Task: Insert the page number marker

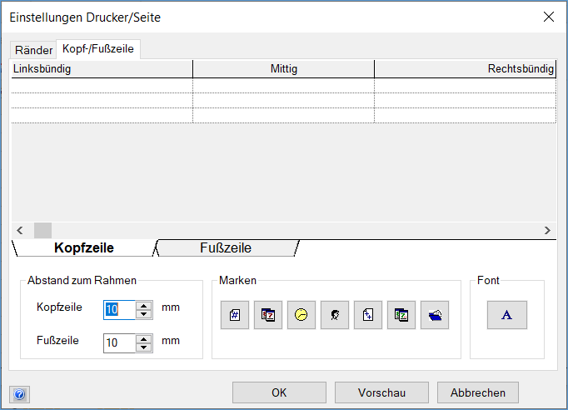Action: click(x=234, y=316)
